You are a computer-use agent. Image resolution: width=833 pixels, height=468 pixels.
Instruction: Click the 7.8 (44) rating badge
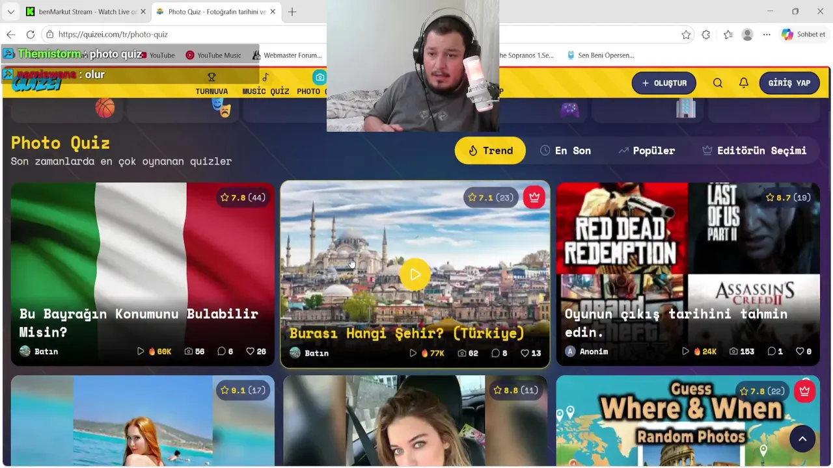(x=243, y=198)
